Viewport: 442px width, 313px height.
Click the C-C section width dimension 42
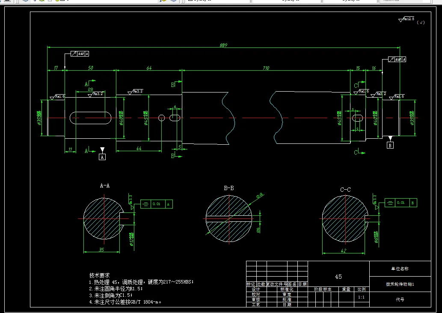pos(343,250)
